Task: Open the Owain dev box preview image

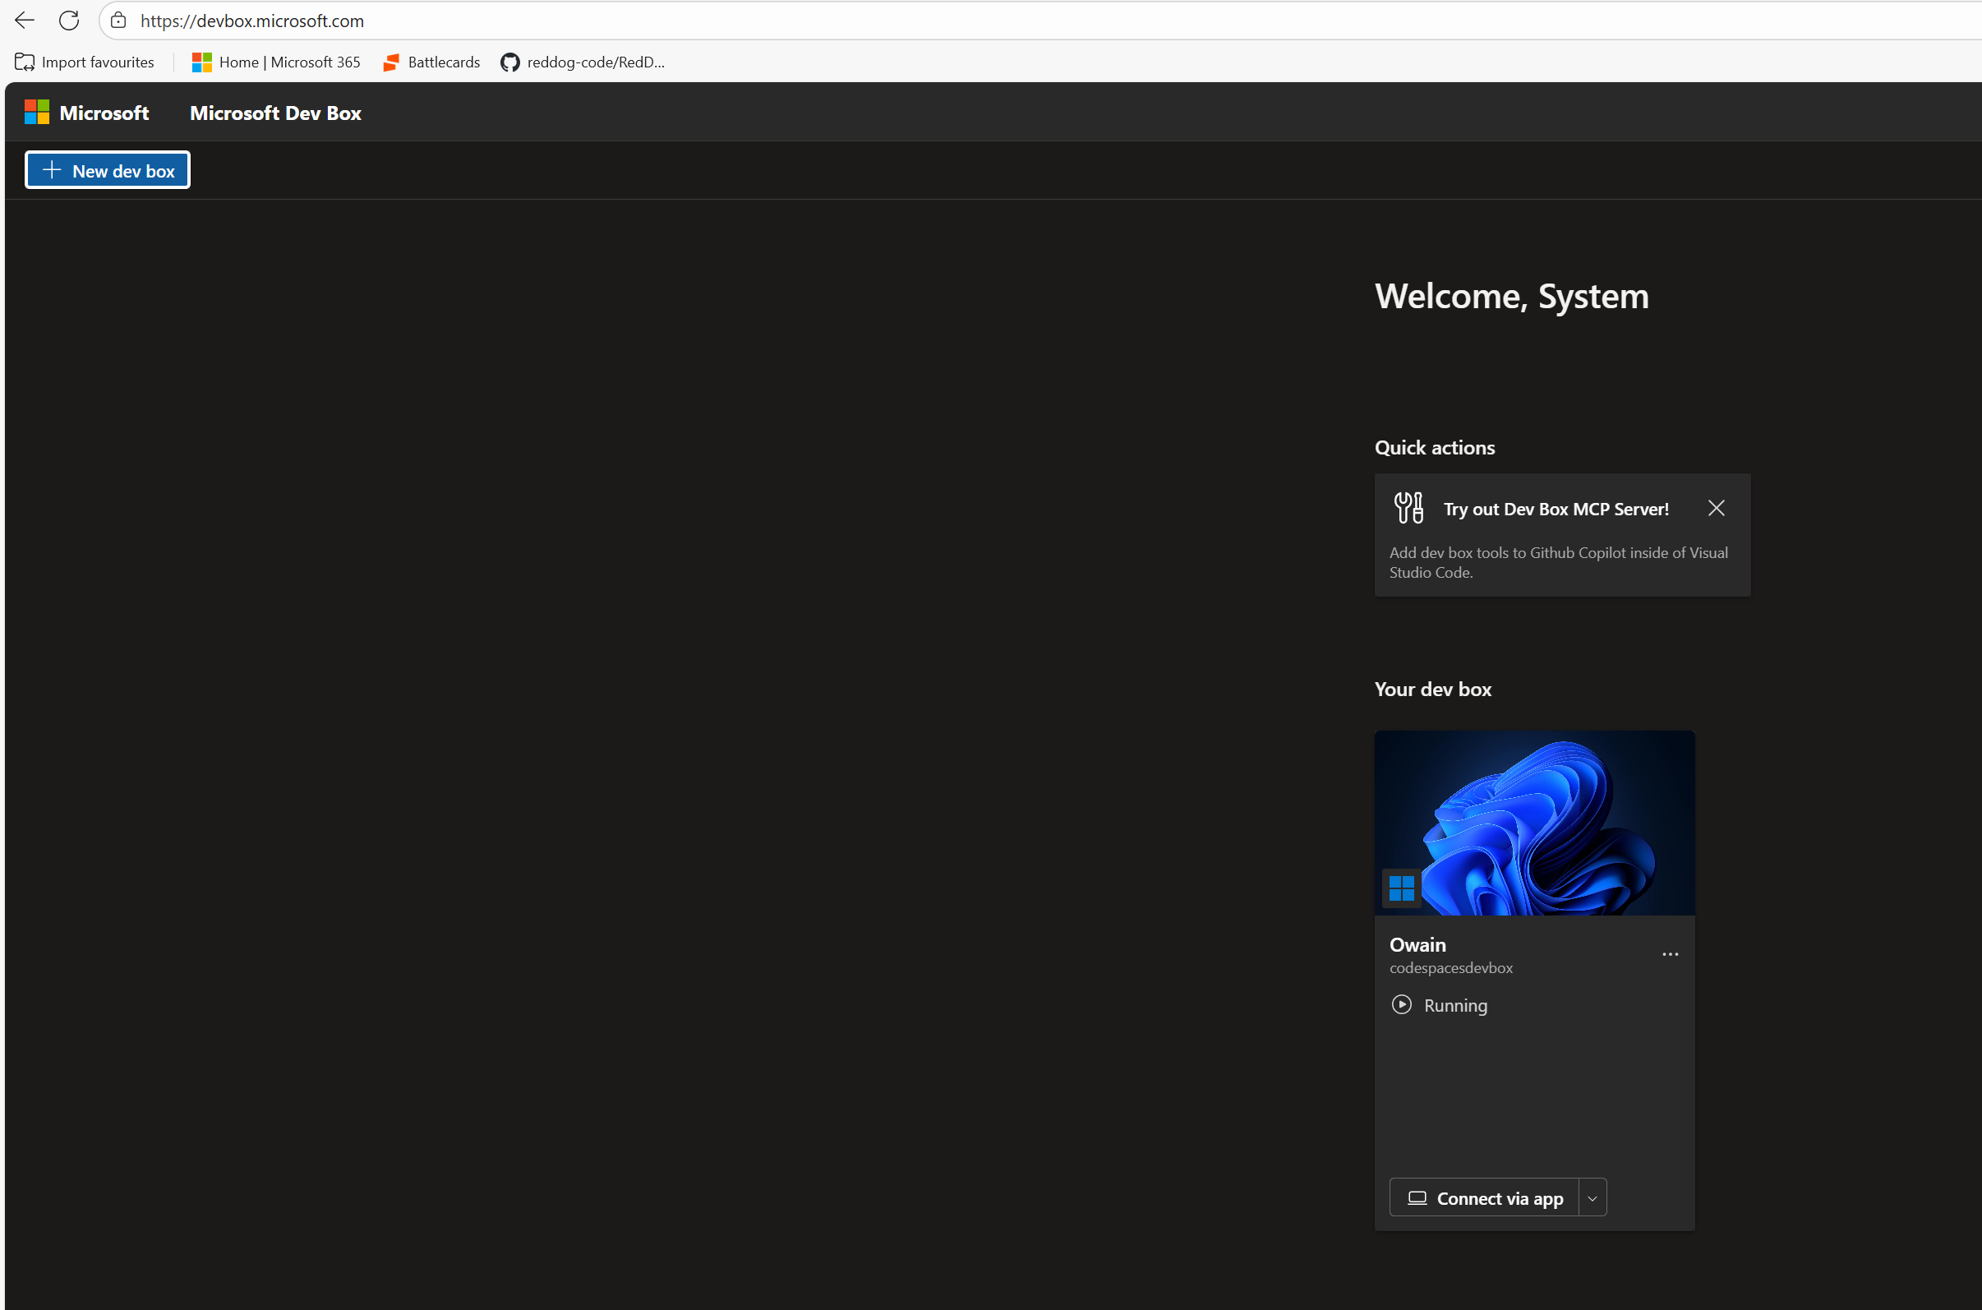Action: (1534, 822)
